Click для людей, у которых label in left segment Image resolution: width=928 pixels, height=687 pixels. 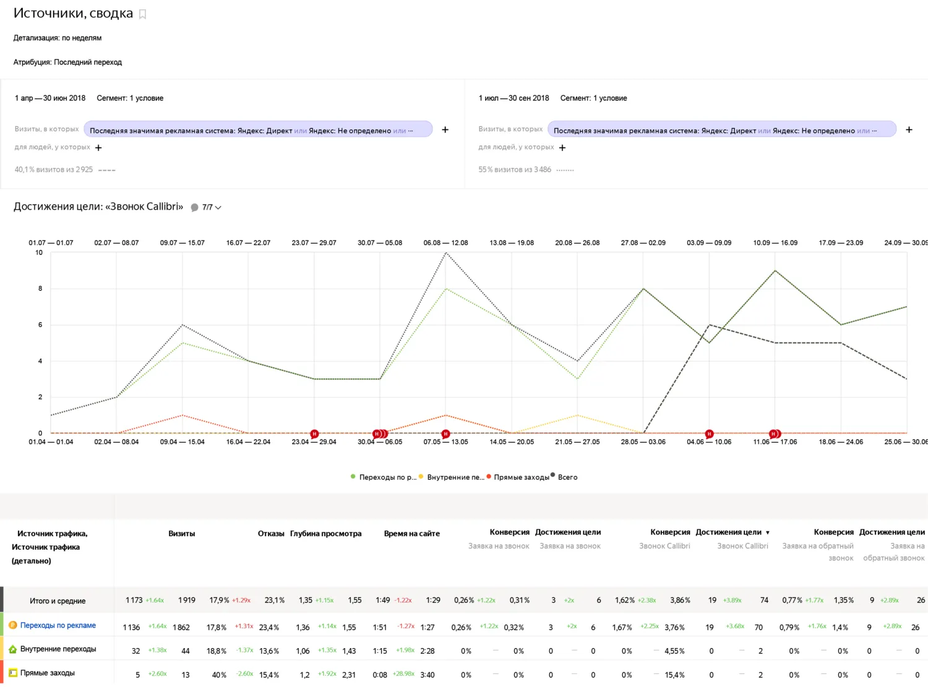coord(53,147)
